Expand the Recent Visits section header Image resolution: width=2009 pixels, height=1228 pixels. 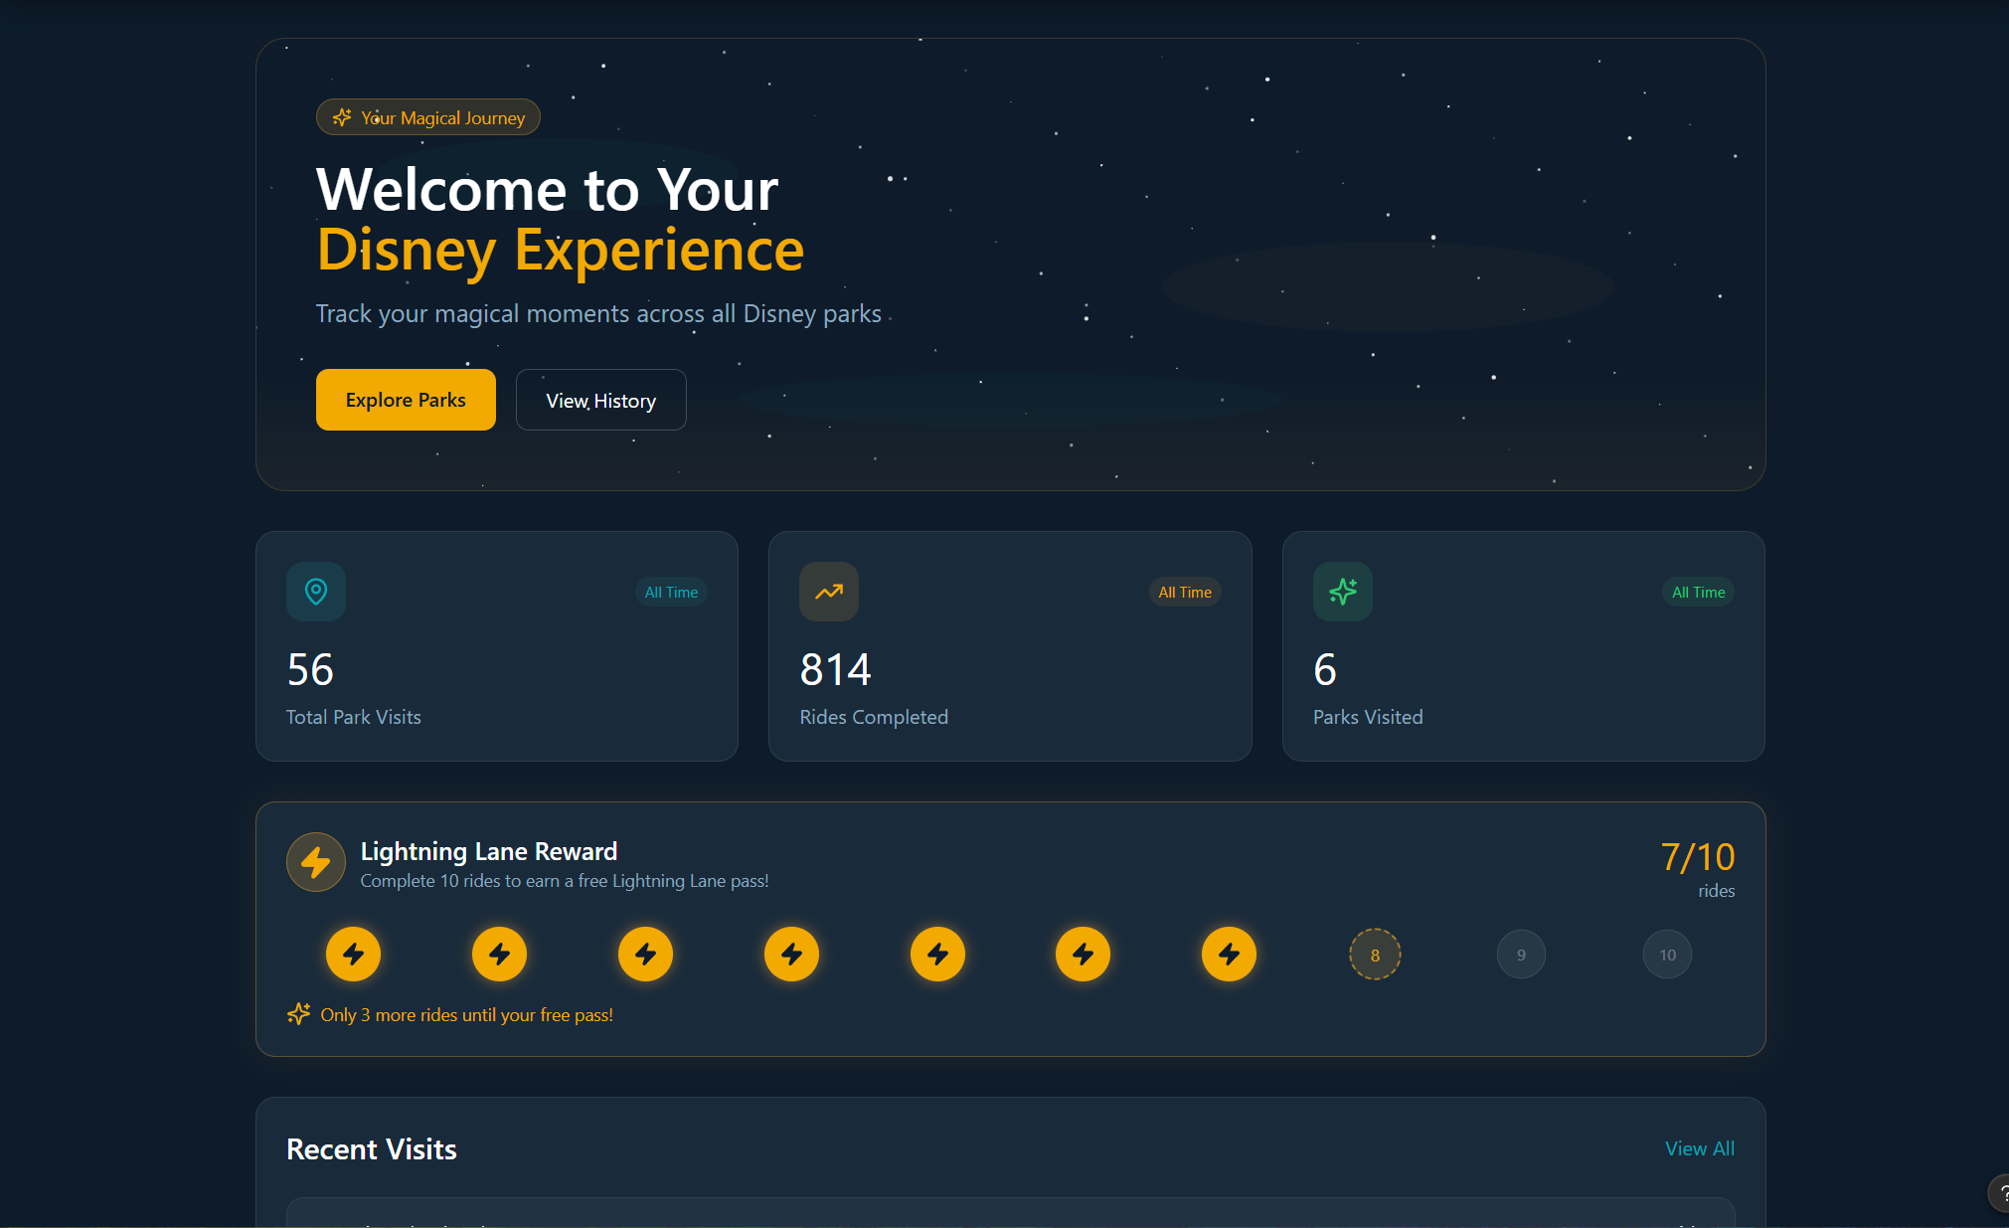click(371, 1148)
